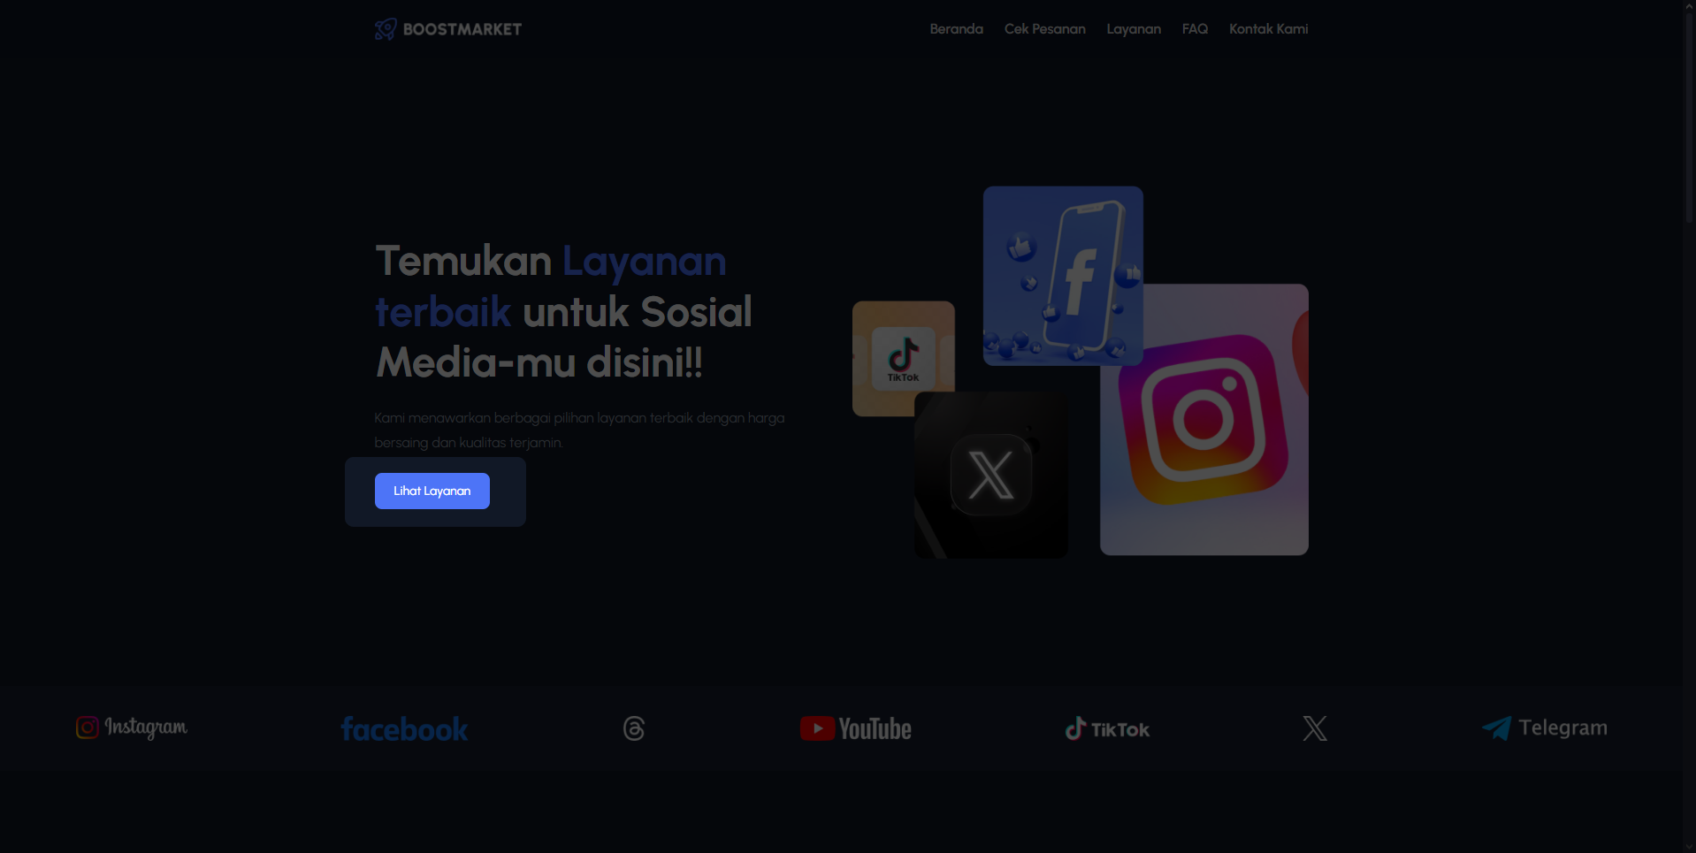
Task: Click the X logo in brand strip
Action: [x=1315, y=728]
